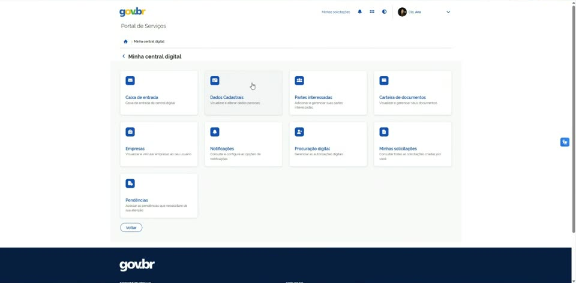Click the bell icon on Notificações card

[215, 132]
